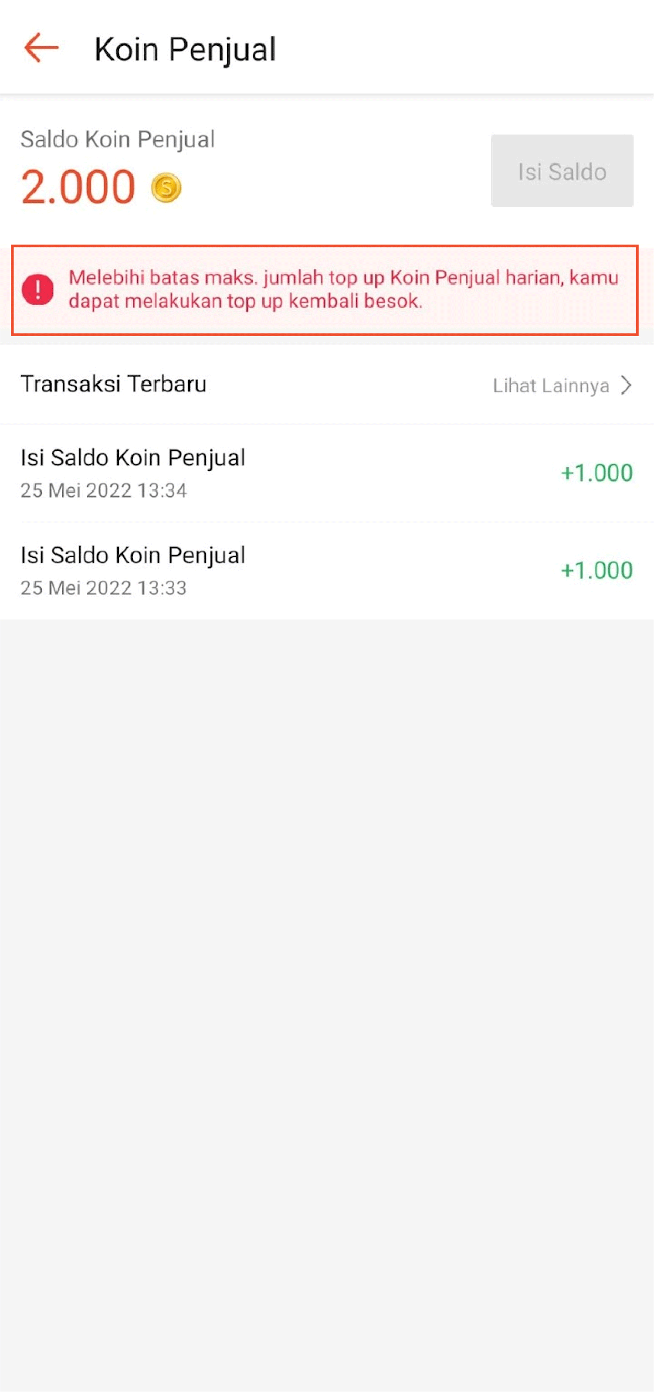The image size is (654, 1392).
Task: Click the red exclamation warning icon
Action: pyautogui.click(x=37, y=289)
